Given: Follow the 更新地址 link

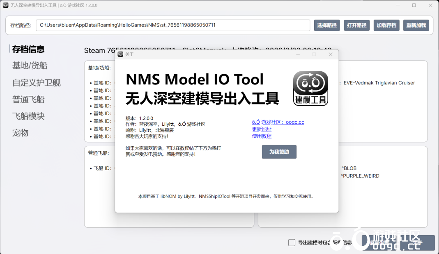Looking at the screenshot, I should click(x=262, y=129).
